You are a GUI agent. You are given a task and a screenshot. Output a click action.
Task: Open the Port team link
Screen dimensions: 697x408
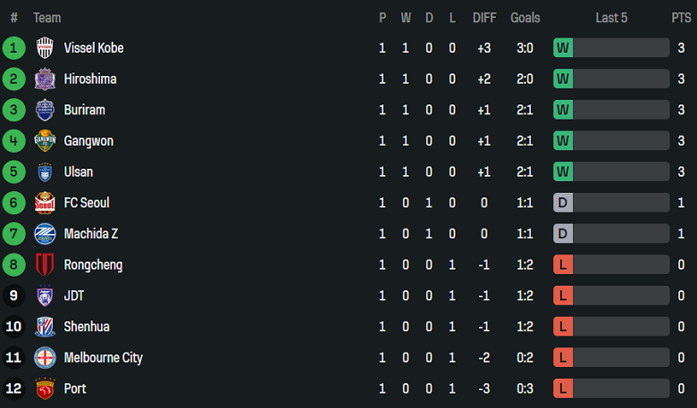pos(75,388)
